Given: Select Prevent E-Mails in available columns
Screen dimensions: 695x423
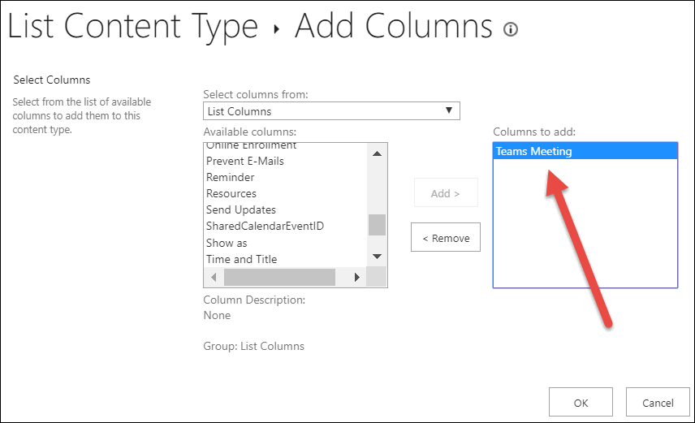Looking at the screenshot, I should click(x=244, y=161).
